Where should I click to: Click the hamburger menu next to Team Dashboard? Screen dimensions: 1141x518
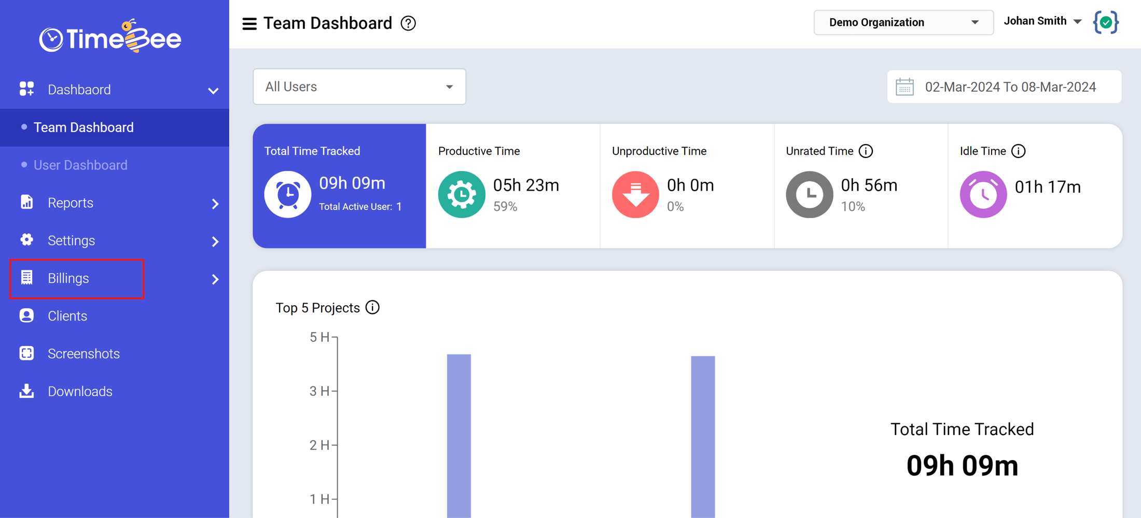pos(249,23)
